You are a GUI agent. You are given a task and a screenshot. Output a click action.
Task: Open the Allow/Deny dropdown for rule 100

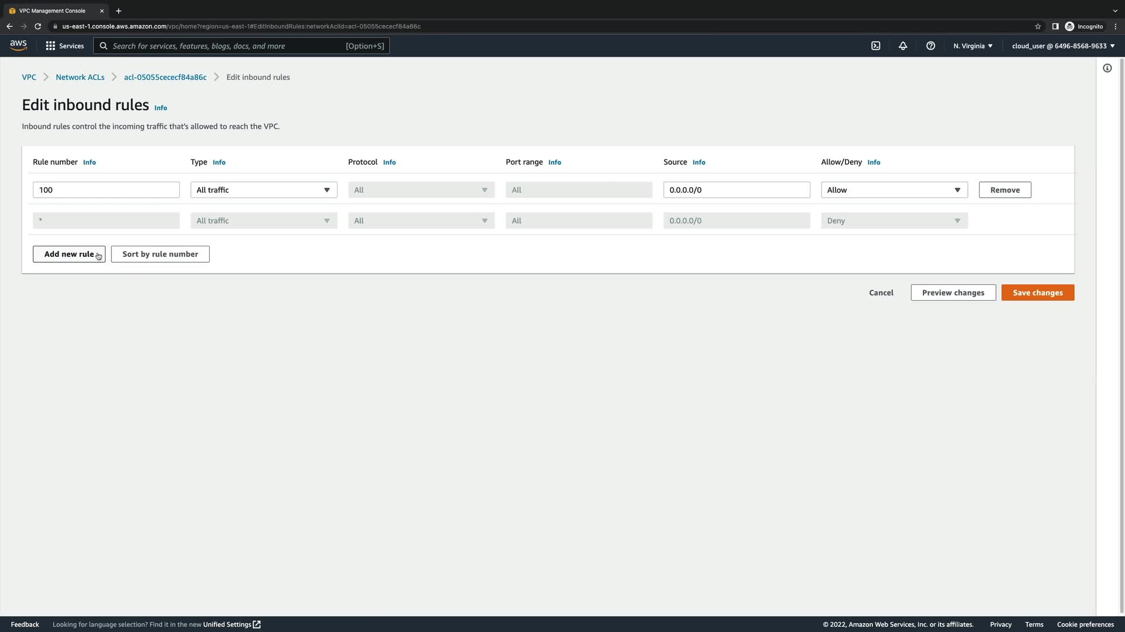(x=894, y=190)
